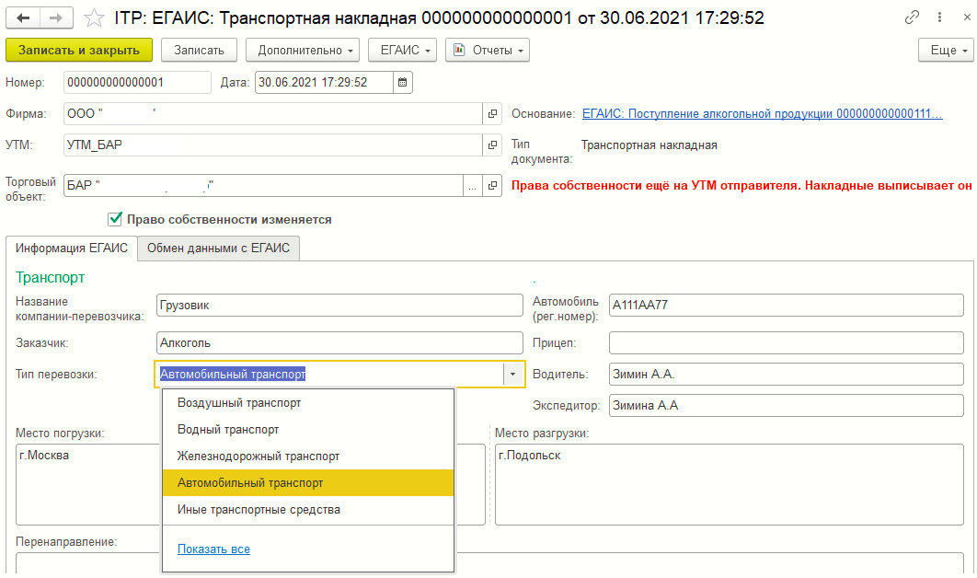The width and height of the screenshot is (977, 578).
Task: Switch to Обмен данными с ЕГАИС tab
Action: 218,249
